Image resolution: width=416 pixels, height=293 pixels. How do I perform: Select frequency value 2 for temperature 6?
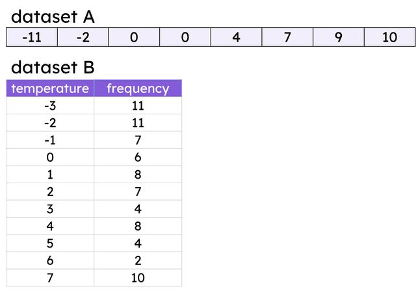[138, 261]
